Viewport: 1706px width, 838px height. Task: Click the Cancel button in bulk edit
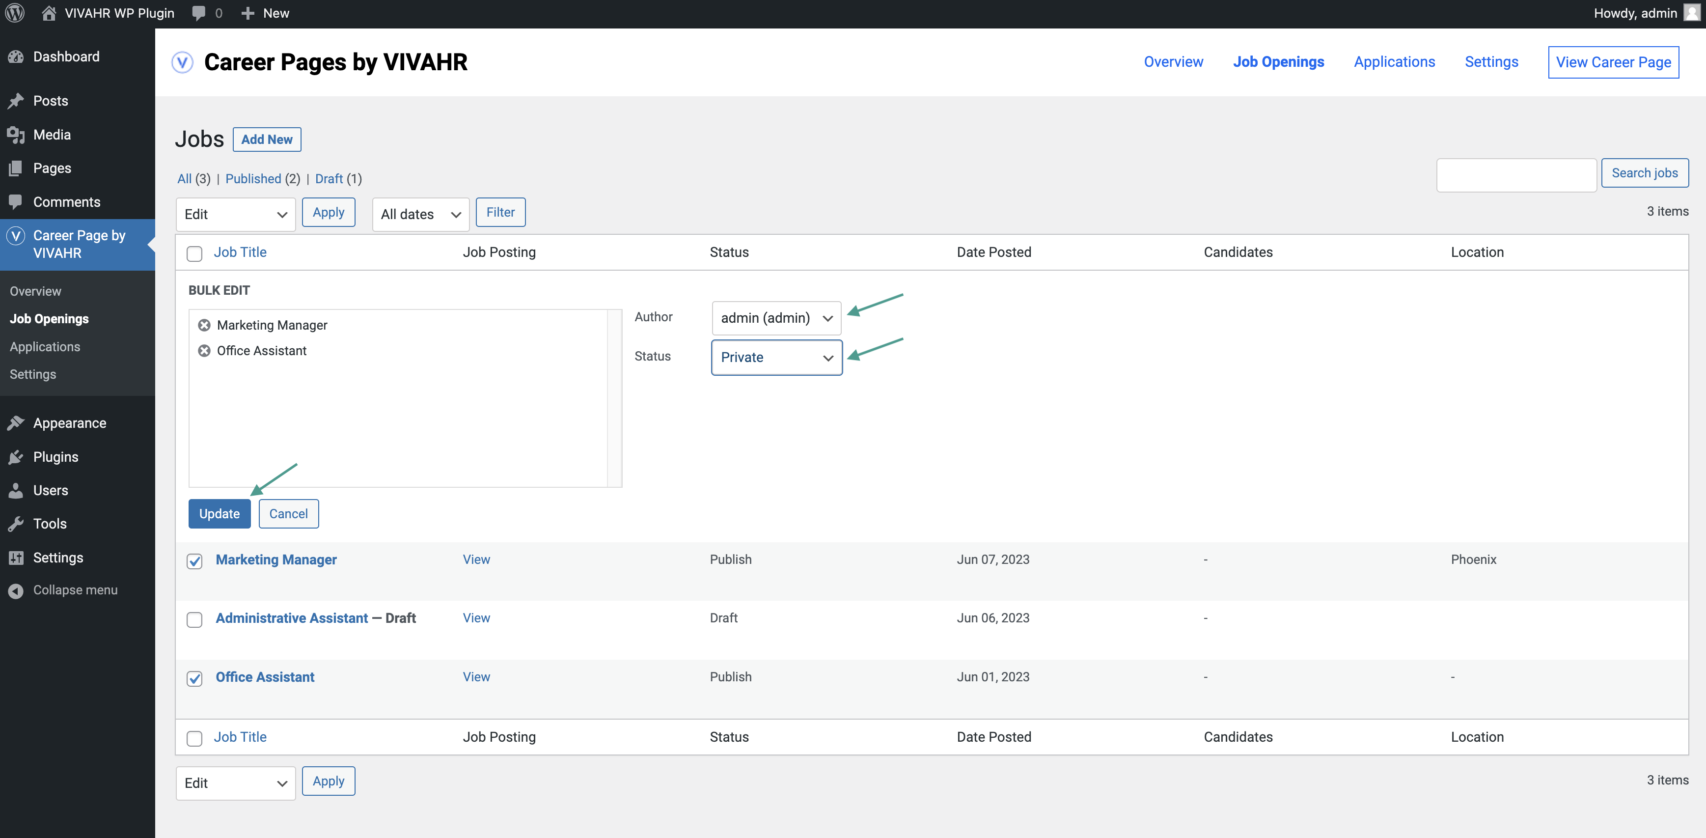[x=288, y=513]
